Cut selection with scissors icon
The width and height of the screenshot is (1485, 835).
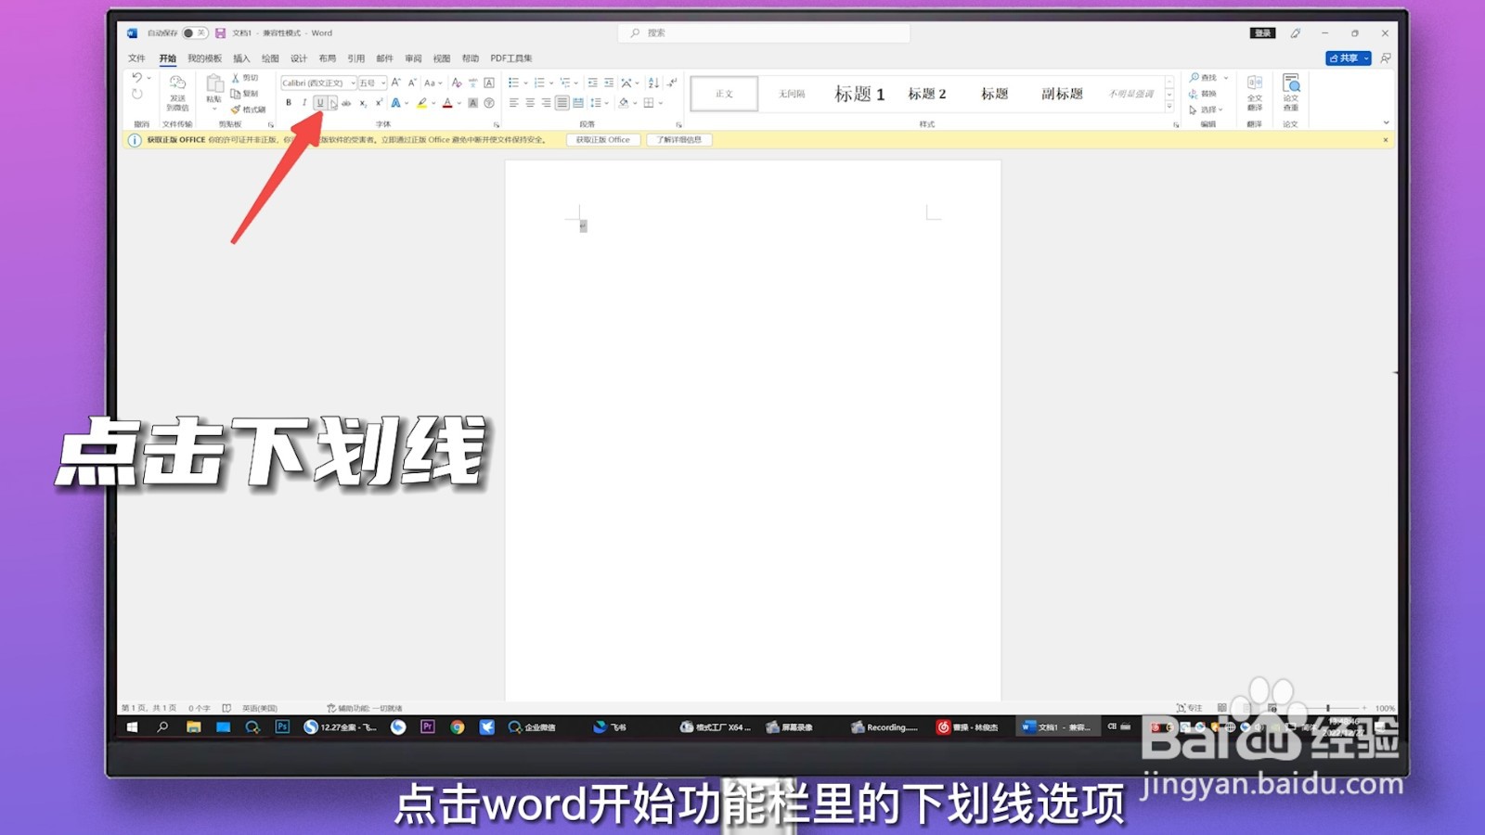245,78
